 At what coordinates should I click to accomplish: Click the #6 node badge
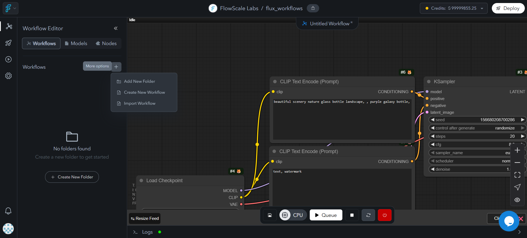406,72
